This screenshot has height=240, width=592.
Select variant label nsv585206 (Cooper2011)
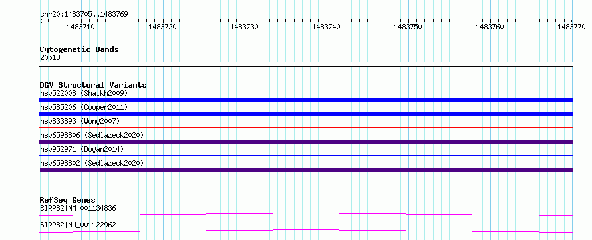click(84, 107)
